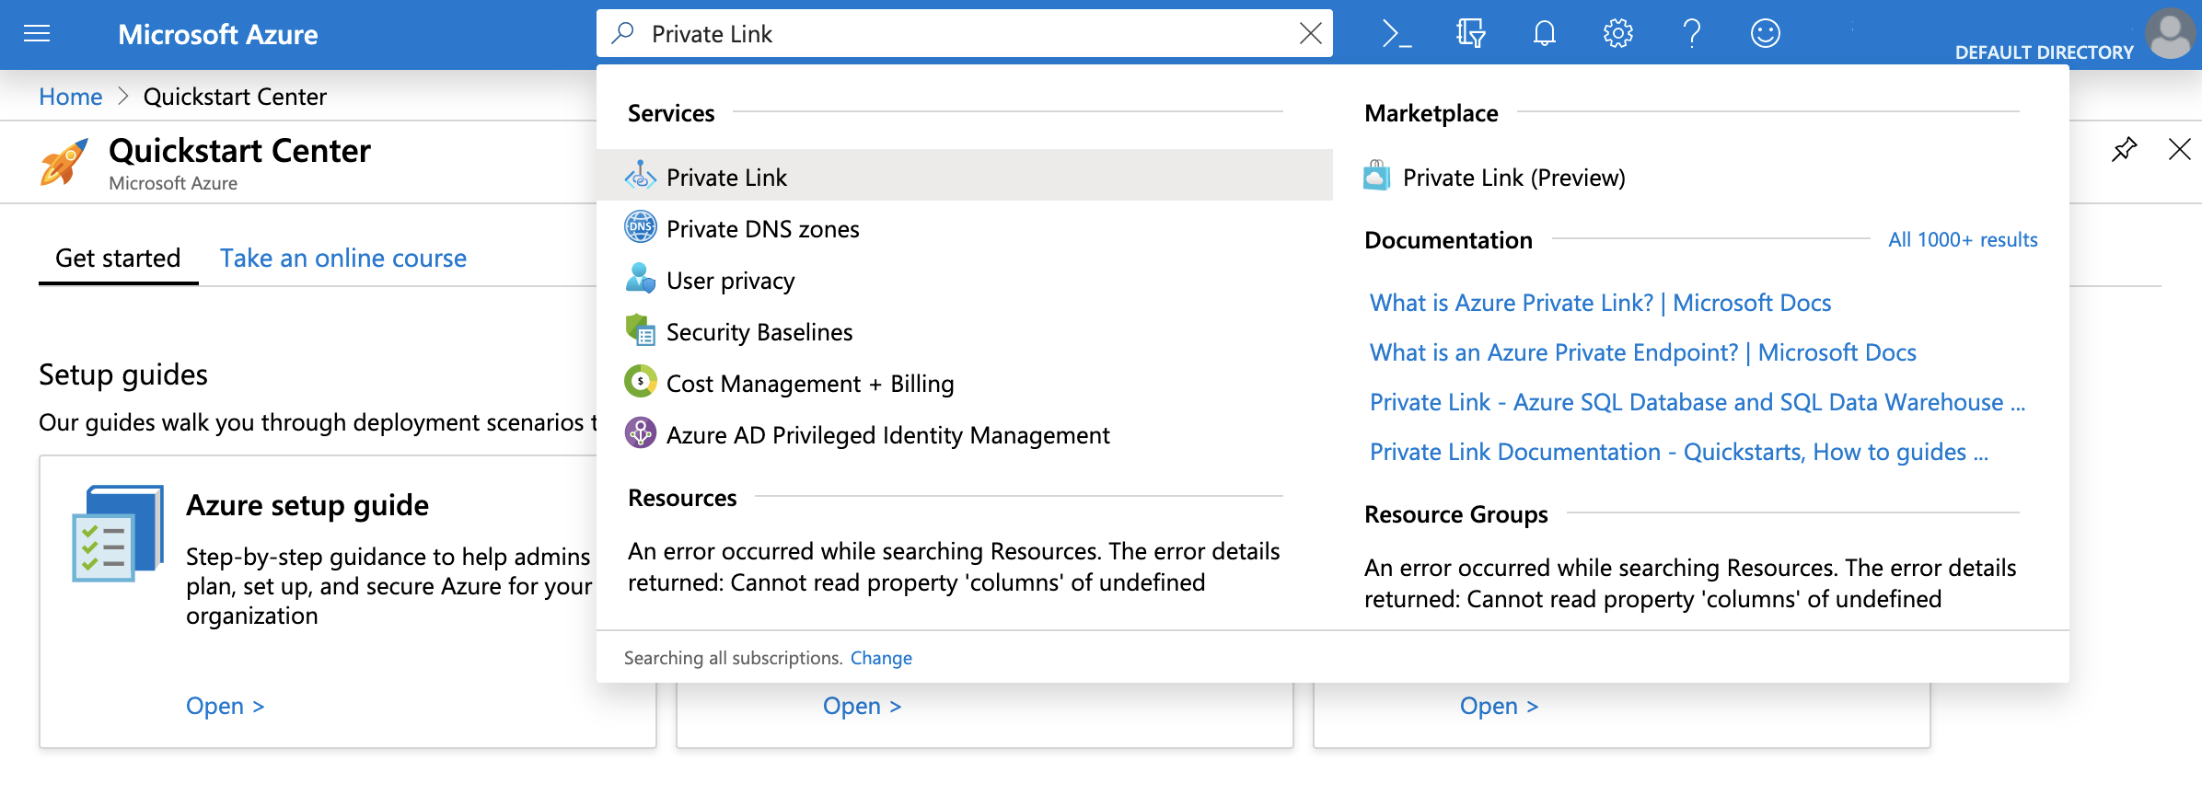Open the hamburger portal menu
The width and height of the screenshot is (2202, 806).
(x=37, y=34)
